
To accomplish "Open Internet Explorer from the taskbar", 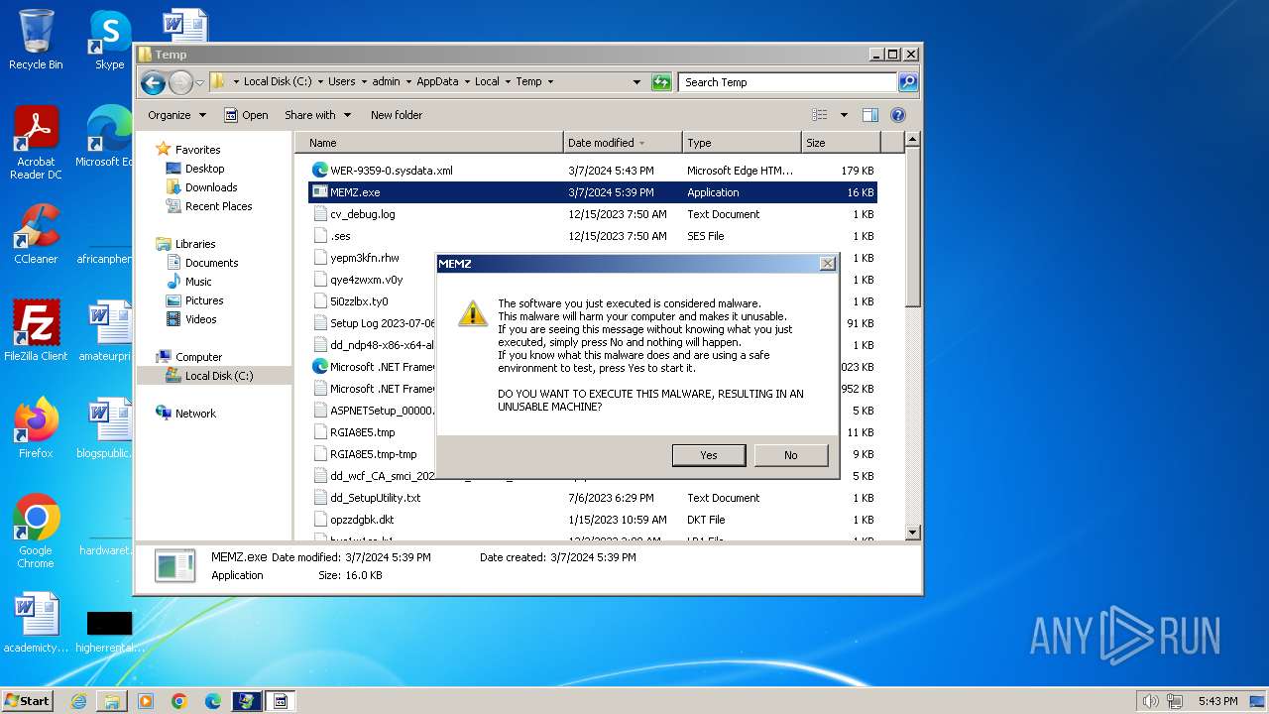I will (x=78, y=701).
